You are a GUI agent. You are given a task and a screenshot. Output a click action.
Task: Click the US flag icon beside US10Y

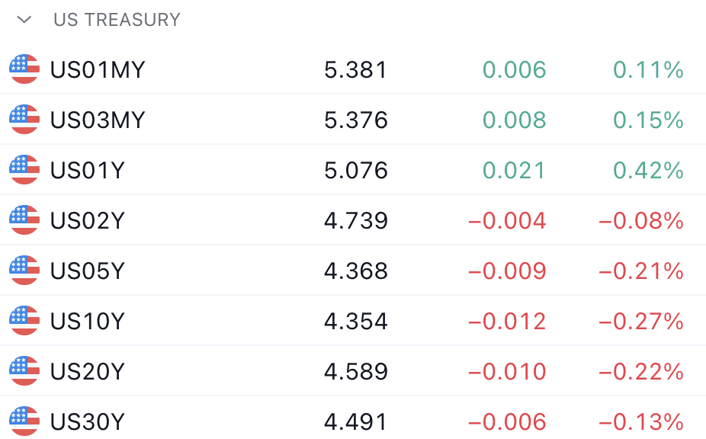[24, 321]
